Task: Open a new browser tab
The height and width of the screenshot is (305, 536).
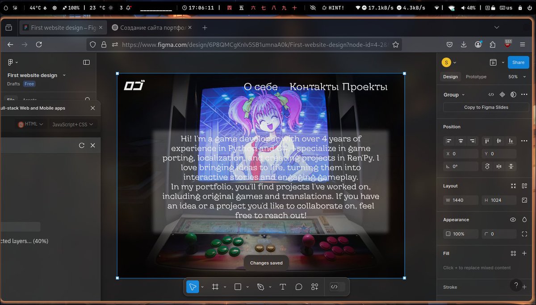Action: tap(205, 28)
